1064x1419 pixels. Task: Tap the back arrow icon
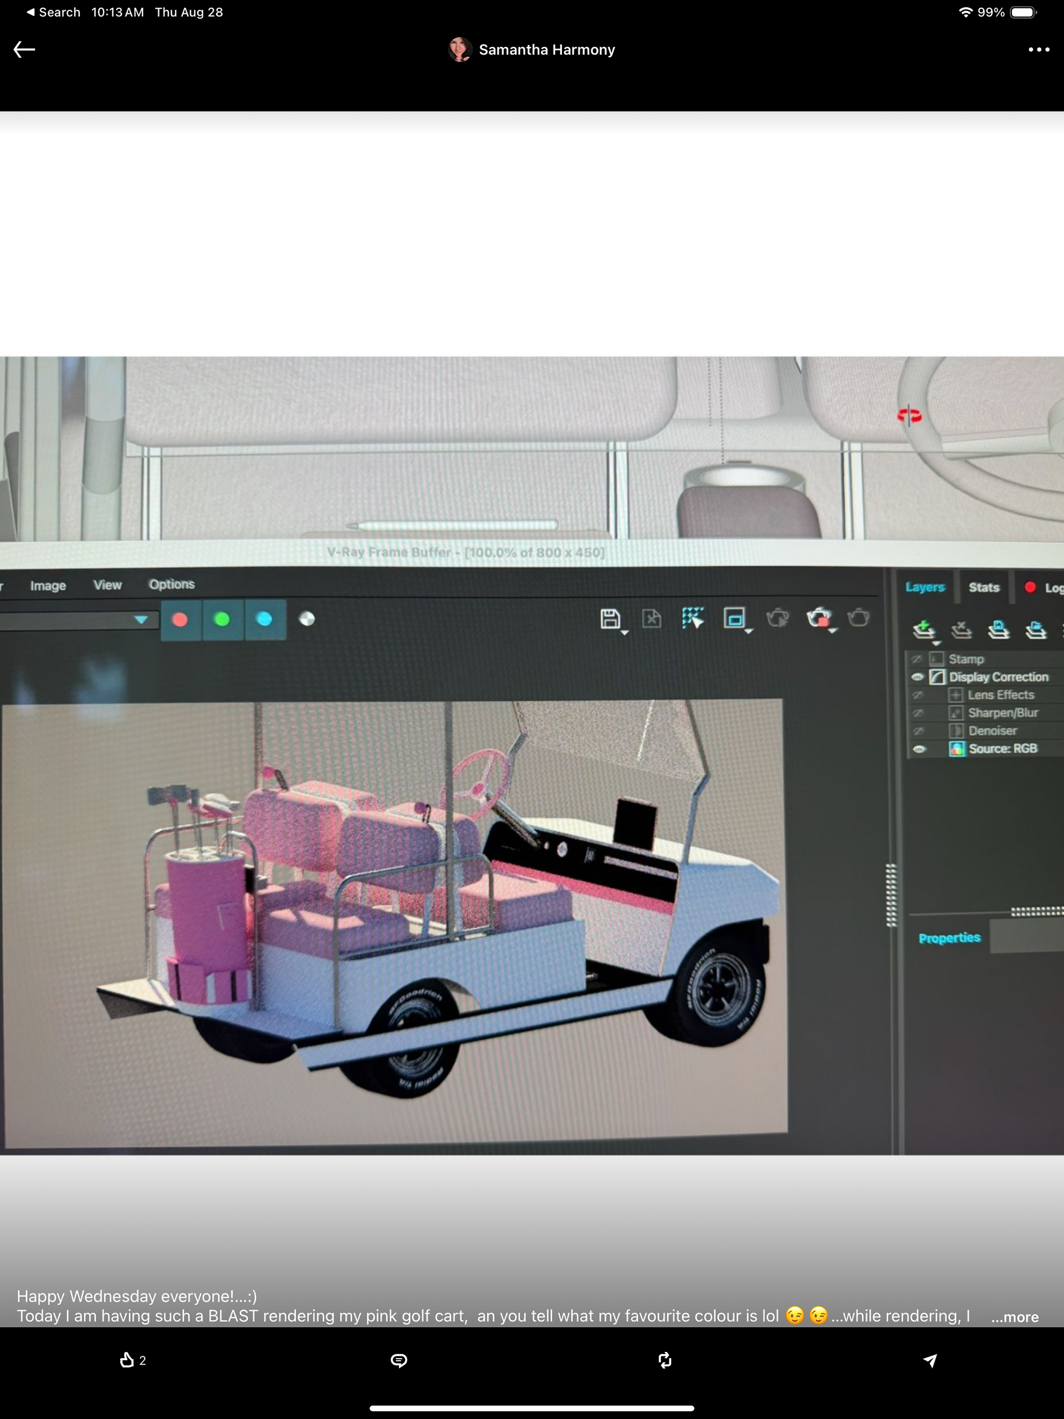24,49
